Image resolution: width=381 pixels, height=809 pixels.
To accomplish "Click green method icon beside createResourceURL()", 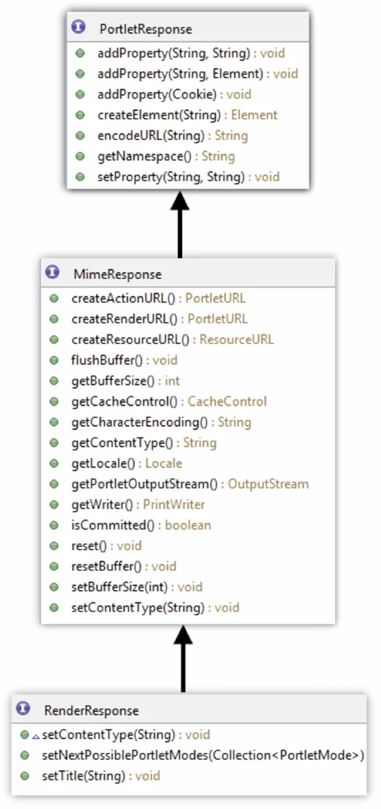I will coord(54,340).
